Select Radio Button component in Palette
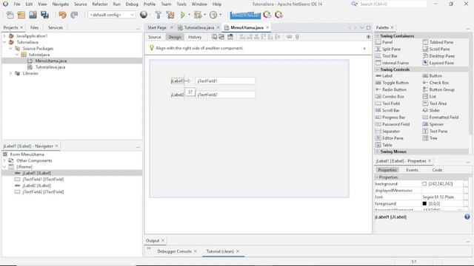The image size is (474, 266). (391, 89)
